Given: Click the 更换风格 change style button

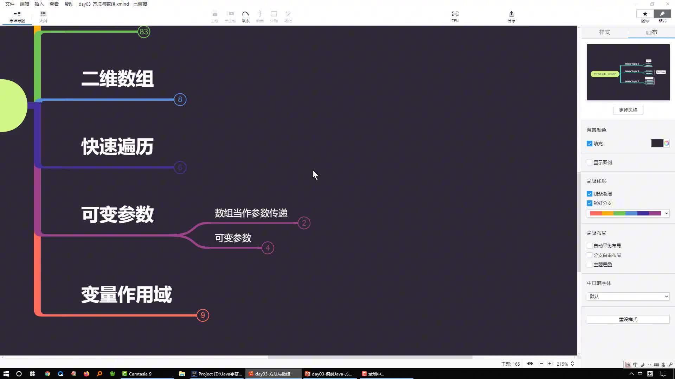Looking at the screenshot, I should (628, 110).
